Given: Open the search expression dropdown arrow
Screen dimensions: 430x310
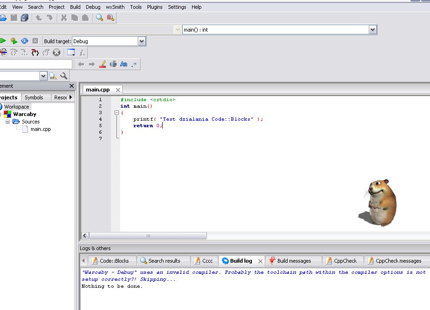Looking at the screenshot, I should [43, 76].
